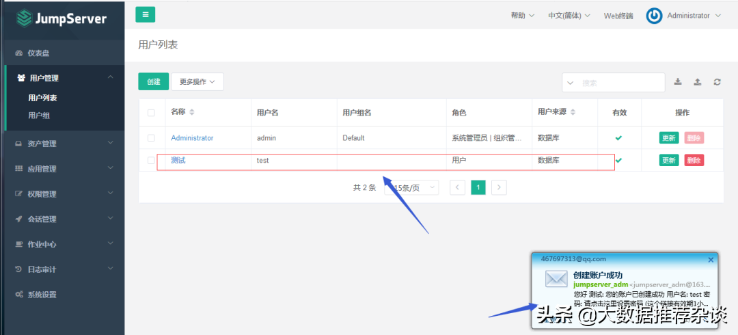
Task: Open the 中文(简体) language dropdown
Action: click(569, 16)
